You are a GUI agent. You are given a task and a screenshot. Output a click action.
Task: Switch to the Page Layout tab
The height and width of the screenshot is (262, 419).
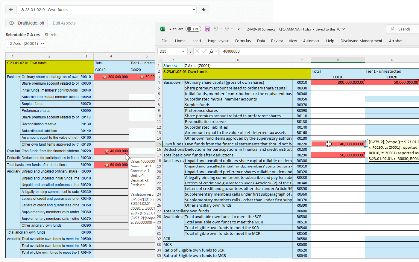tap(218, 41)
